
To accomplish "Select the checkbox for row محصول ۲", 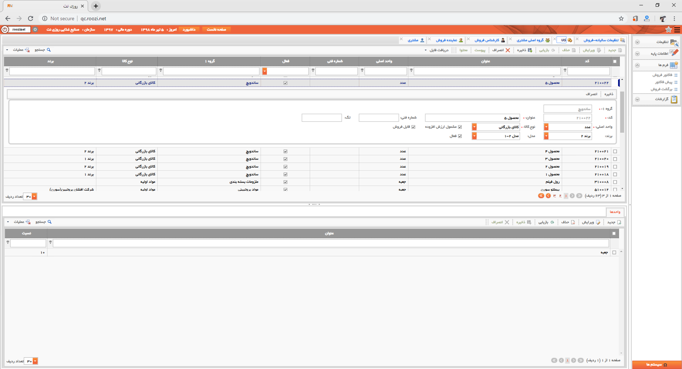I will coord(615,167).
